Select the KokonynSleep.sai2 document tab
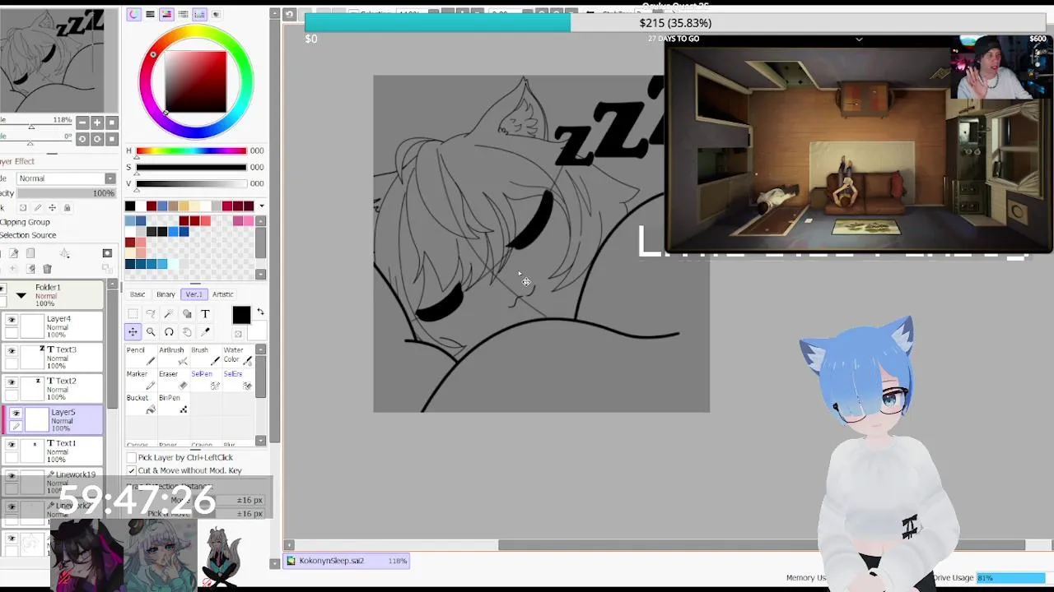 pos(347,561)
